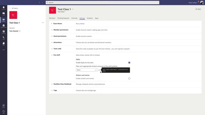
Task: Open the Activity bell in sidebar
Action: coord(4,8)
